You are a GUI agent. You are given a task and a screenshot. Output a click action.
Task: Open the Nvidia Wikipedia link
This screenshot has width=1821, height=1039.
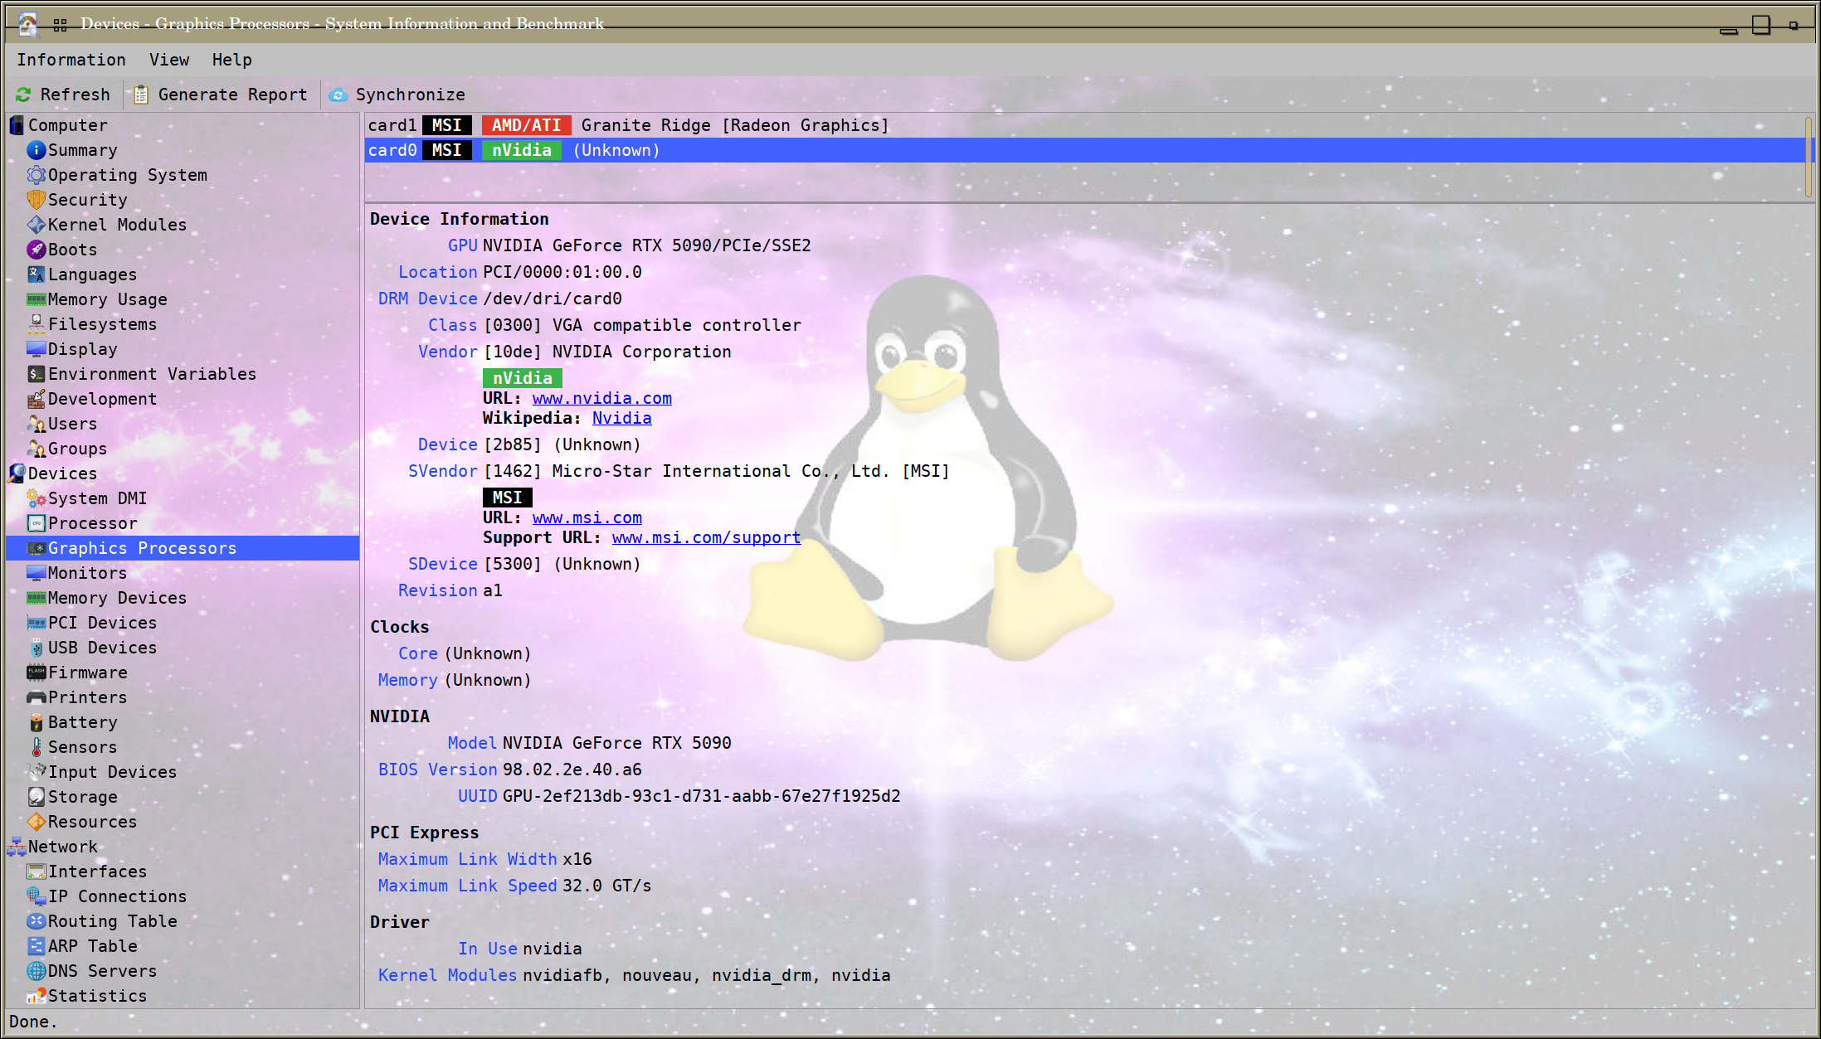[x=622, y=418]
